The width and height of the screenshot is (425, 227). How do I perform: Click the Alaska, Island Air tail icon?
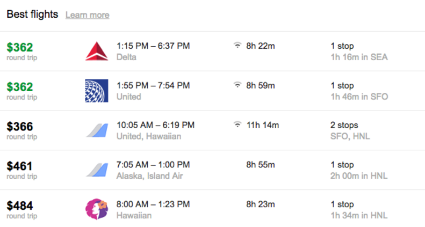point(97,170)
